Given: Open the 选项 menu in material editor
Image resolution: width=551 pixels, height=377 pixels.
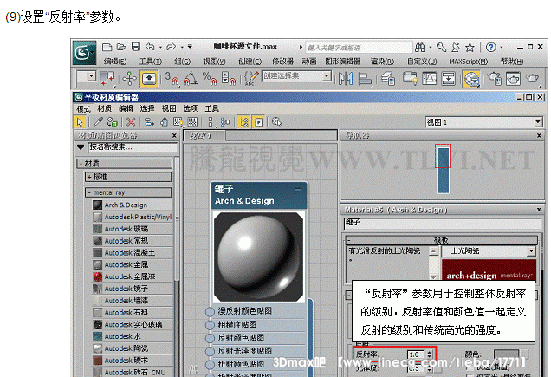Looking at the screenshot, I should [190, 108].
